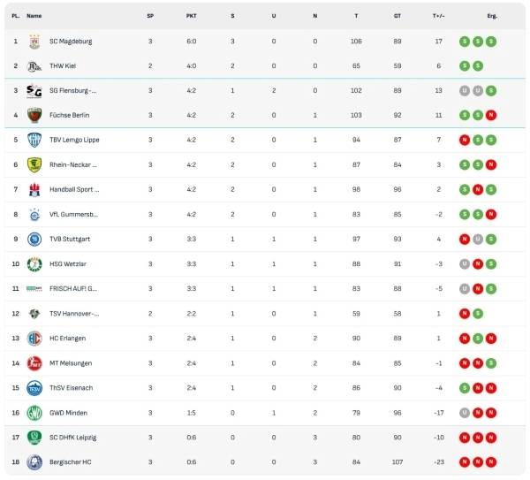
Task: Select the MT Melsungen red logo
Action: pos(34,363)
